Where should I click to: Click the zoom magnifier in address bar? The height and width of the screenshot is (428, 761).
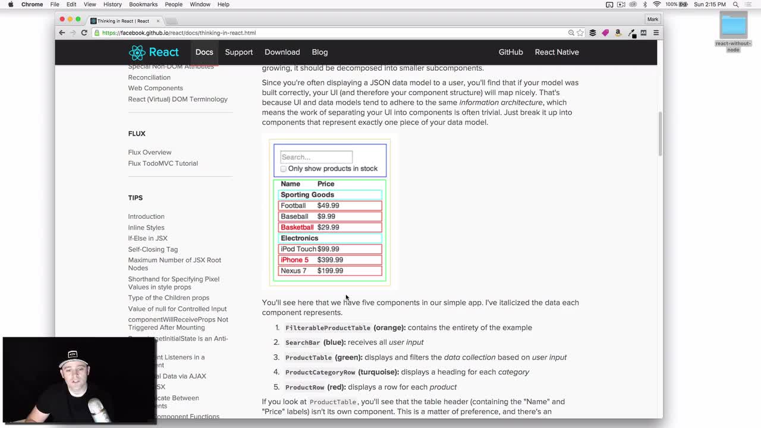(571, 33)
